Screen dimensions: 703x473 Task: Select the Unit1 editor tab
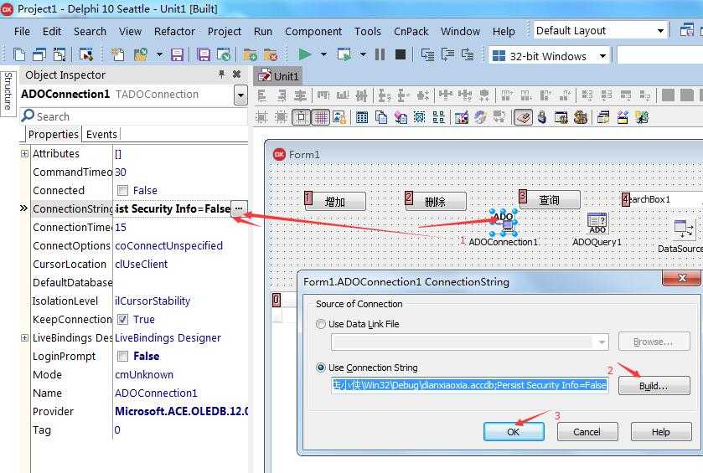[278, 76]
